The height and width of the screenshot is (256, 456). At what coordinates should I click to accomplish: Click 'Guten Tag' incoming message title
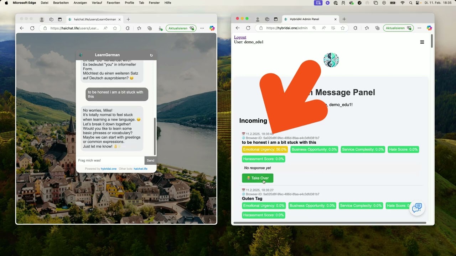click(252, 199)
